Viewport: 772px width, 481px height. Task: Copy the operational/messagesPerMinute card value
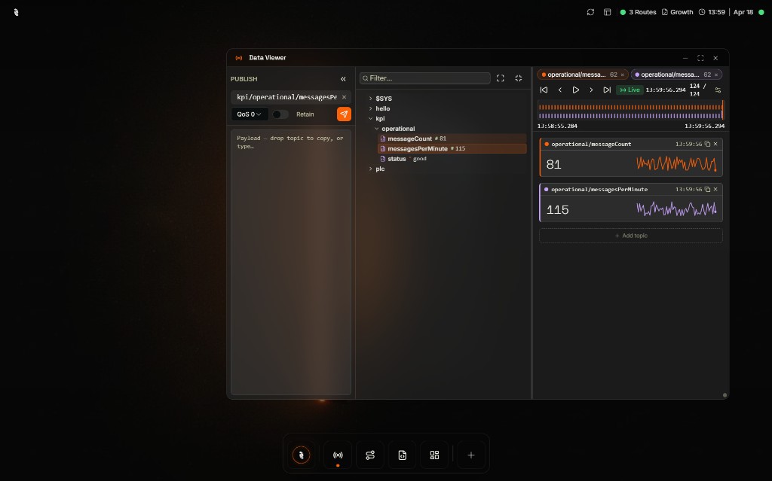pyautogui.click(x=707, y=190)
